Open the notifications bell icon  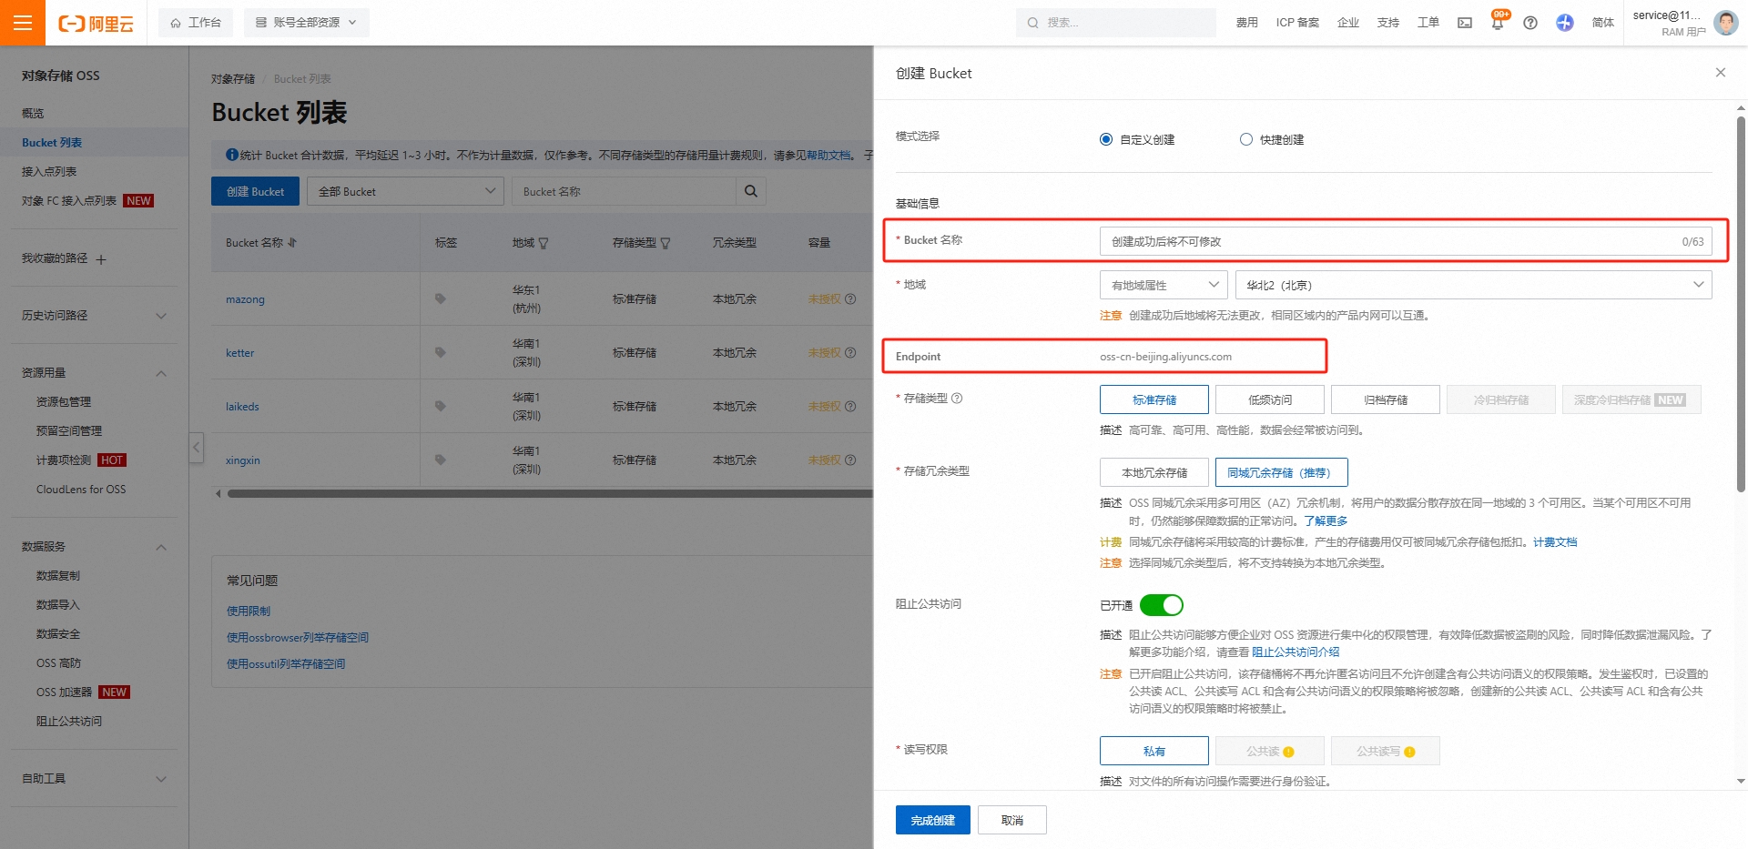[1496, 23]
